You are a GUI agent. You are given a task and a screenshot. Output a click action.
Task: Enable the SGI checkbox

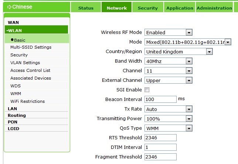(x=147, y=90)
